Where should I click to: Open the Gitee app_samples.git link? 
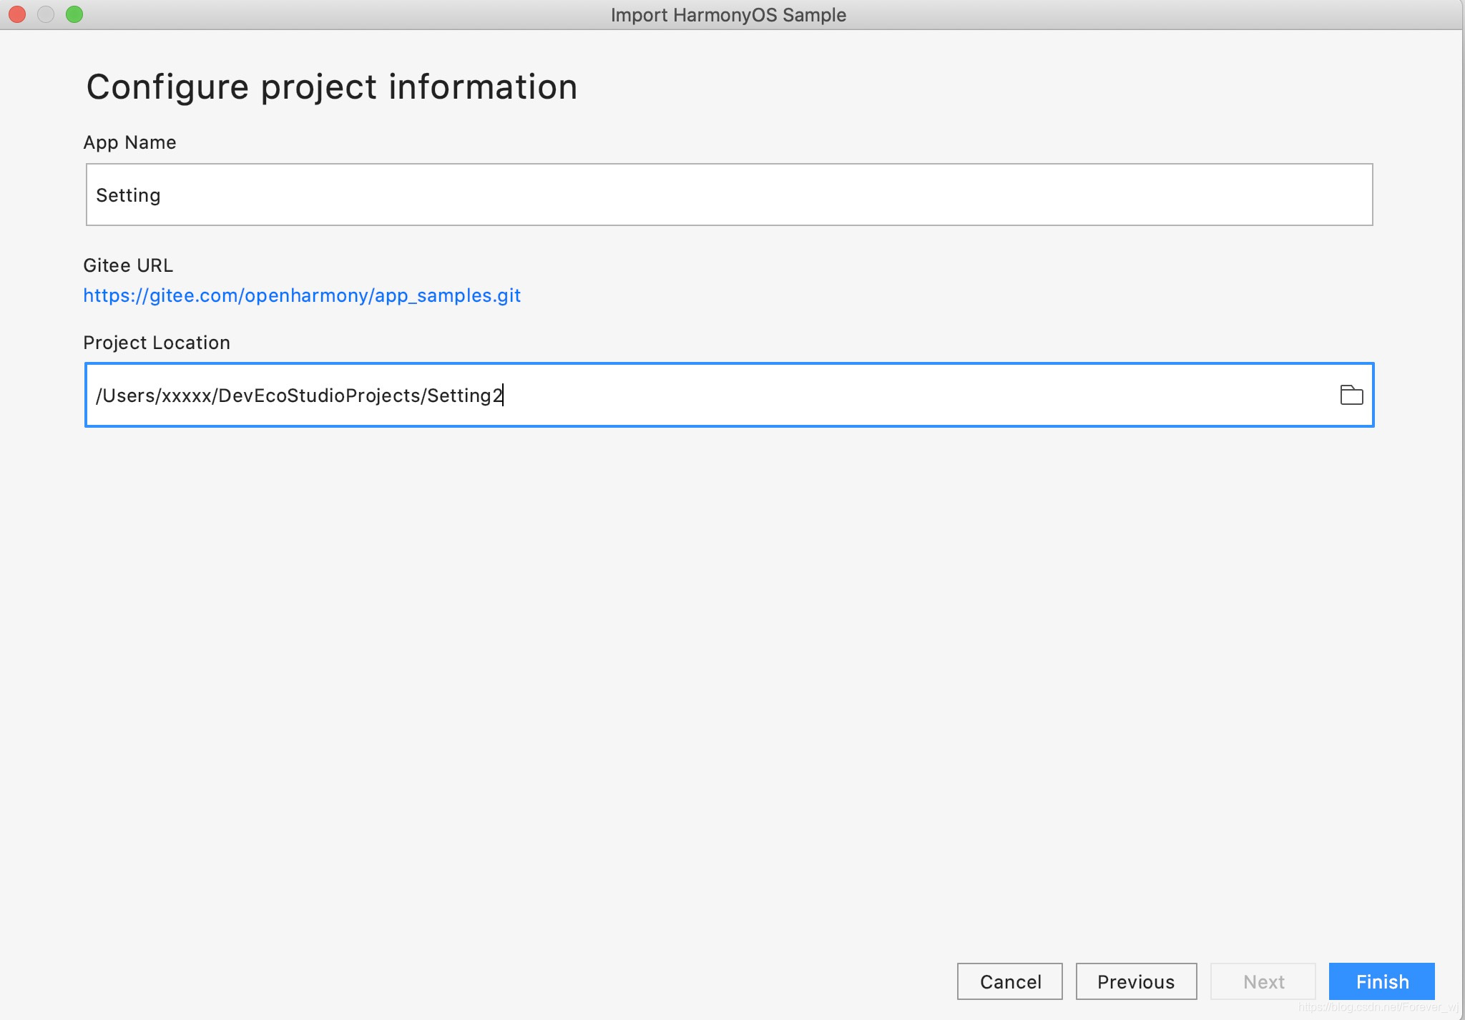(302, 295)
